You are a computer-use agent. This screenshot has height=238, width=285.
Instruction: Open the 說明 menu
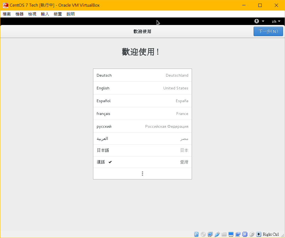[x=71, y=14]
